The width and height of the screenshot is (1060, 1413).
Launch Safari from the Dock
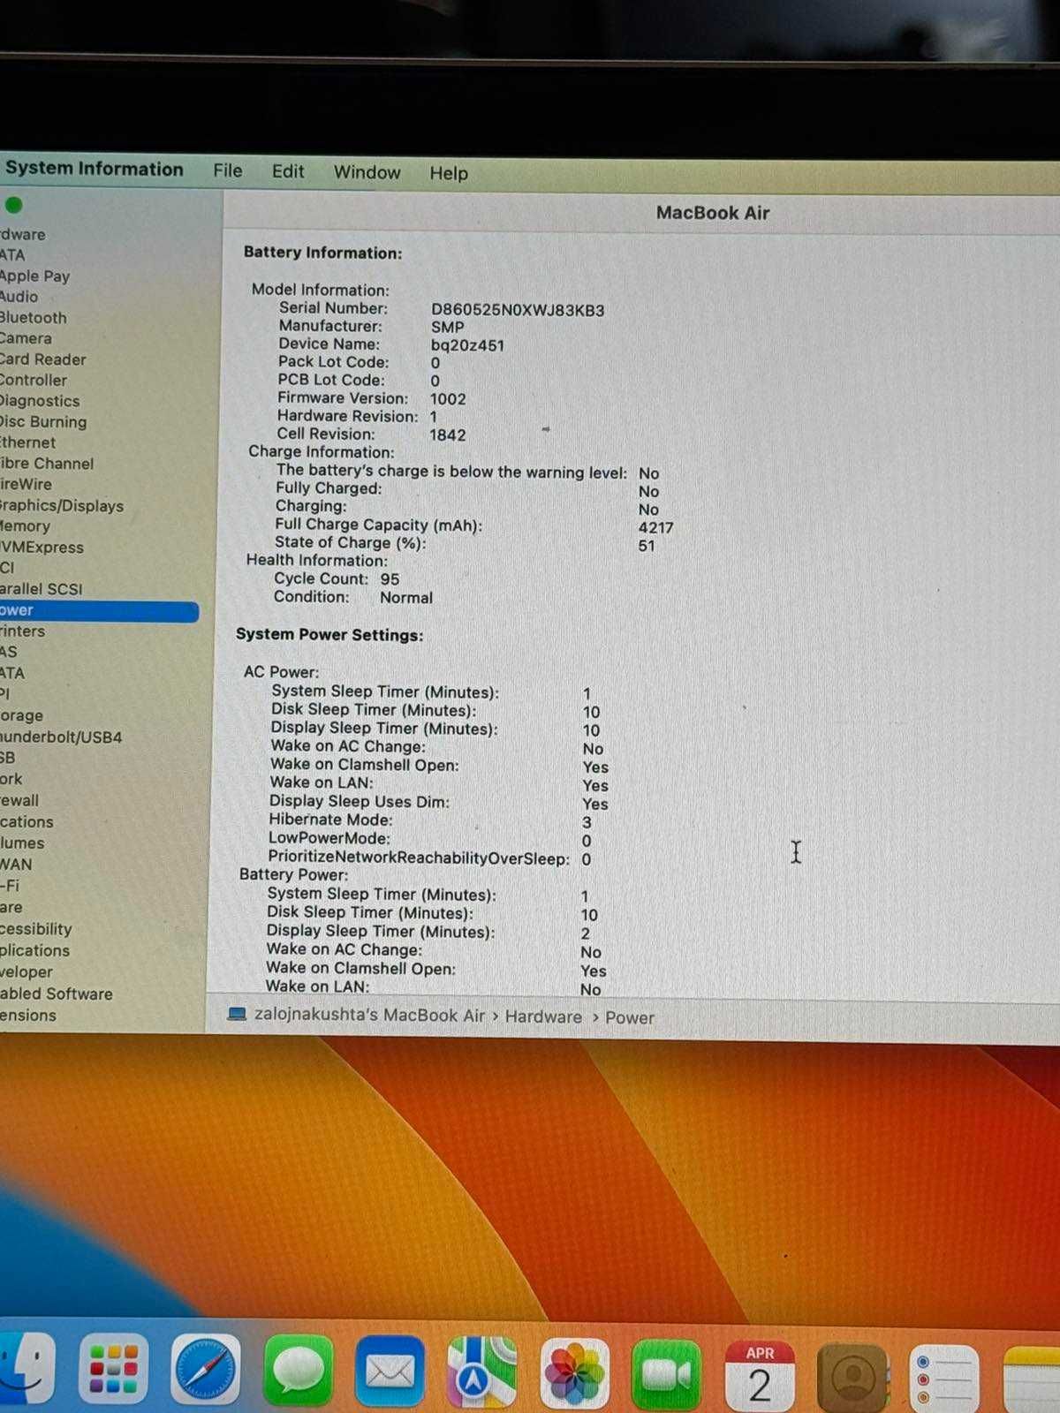[x=205, y=1369]
